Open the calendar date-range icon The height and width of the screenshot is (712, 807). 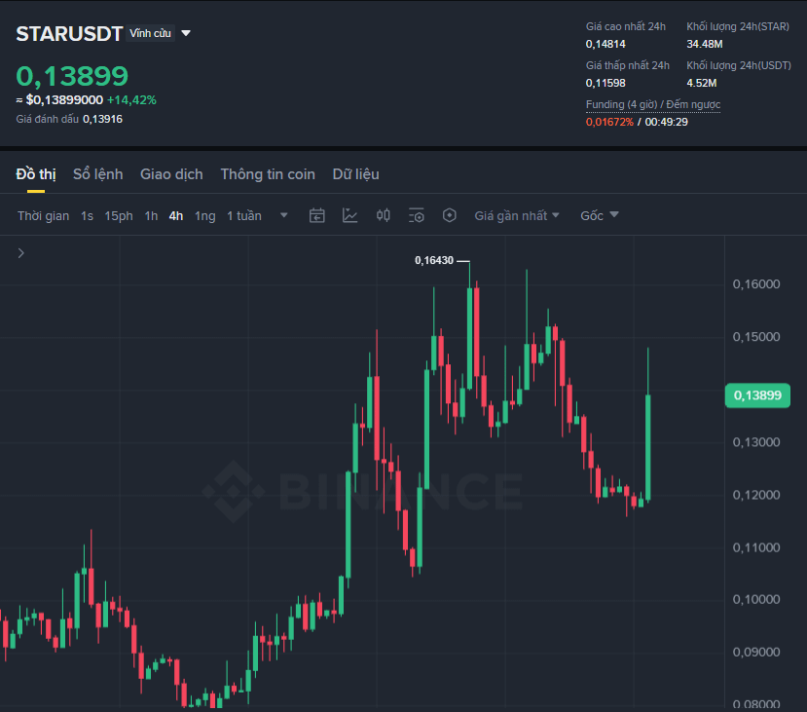(x=317, y=215)
